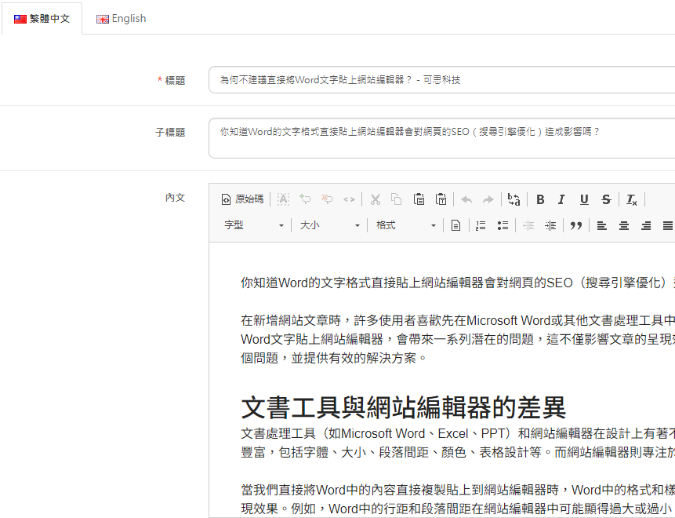
Task: Click the Copy icon in the toolbar
Action: 397,199
